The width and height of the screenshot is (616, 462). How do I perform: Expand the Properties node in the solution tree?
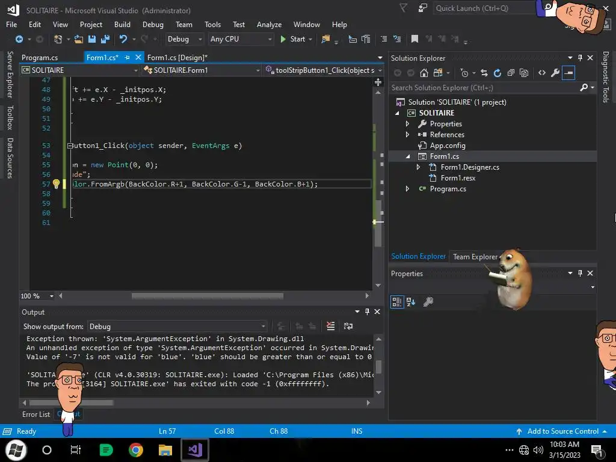(407, 124)
